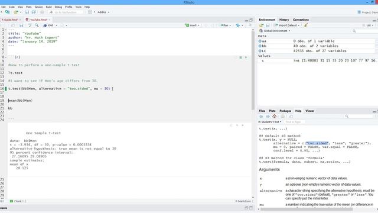Expand the aa data frame with blue circle
Viewport: 378px width, 213px height.
pyautogui.click(x=260, y=41)
